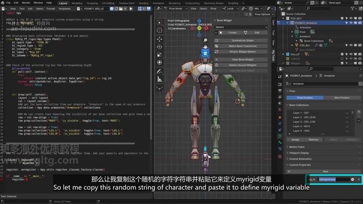363x204 pixels.
Task: Toggle render camera icon for P2D_Bot mesh
Action: (x=360, y=45)
